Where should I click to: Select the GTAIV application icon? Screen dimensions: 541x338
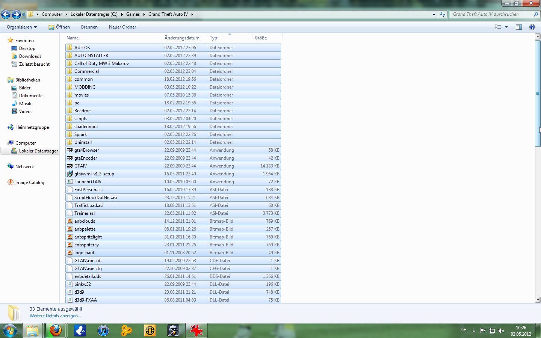pos(70,166)
